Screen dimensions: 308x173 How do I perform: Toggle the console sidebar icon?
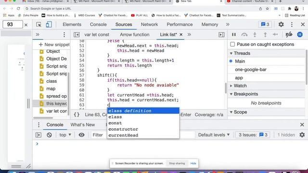pyautogui.click(x=38, y=135)
